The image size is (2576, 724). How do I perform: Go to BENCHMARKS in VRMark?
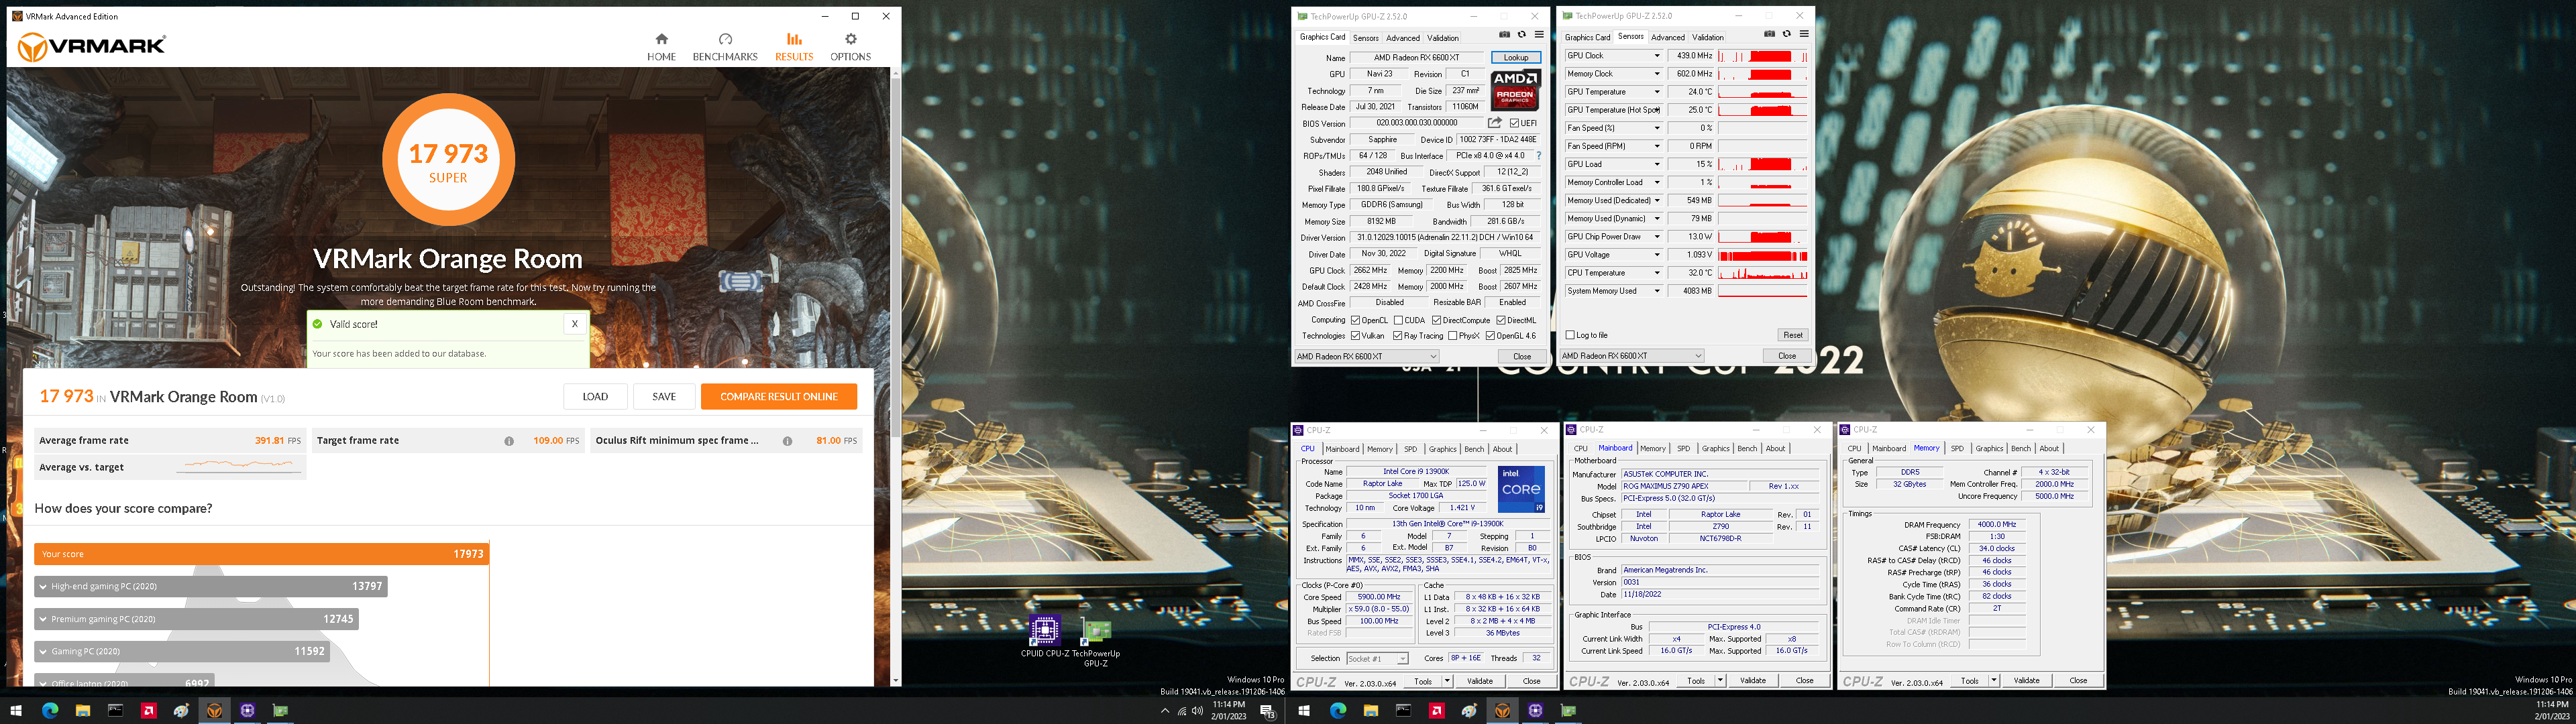click(725, 46)
